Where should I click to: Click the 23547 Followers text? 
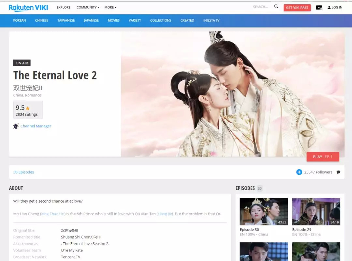[x=318, y=172]
